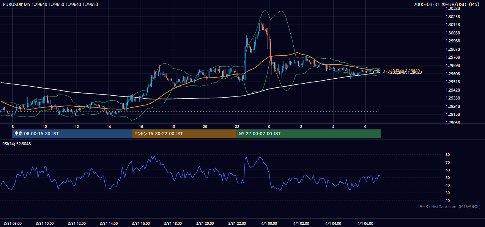Click hour tick 10 under the price chart
The height and width of the screenshot is (227, 485).
point(45,126)
